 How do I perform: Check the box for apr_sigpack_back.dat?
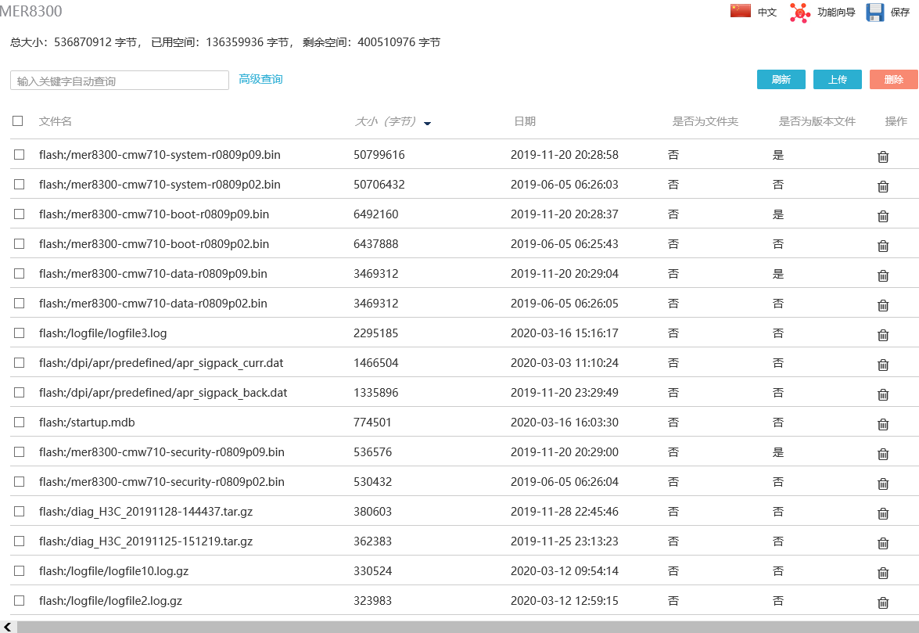point(20,392)
